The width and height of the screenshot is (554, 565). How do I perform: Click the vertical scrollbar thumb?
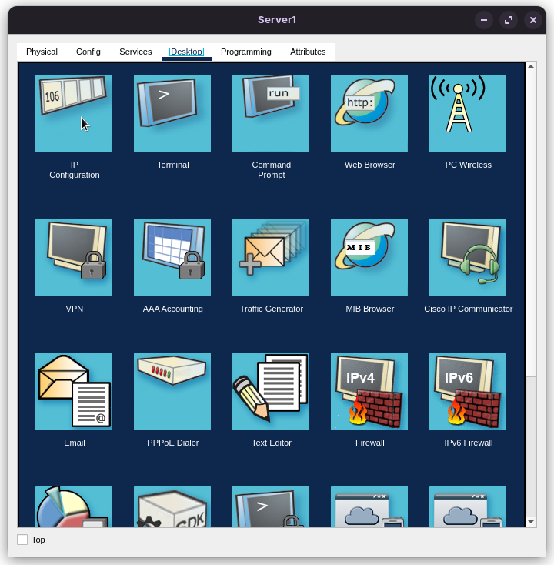point(531,224)
